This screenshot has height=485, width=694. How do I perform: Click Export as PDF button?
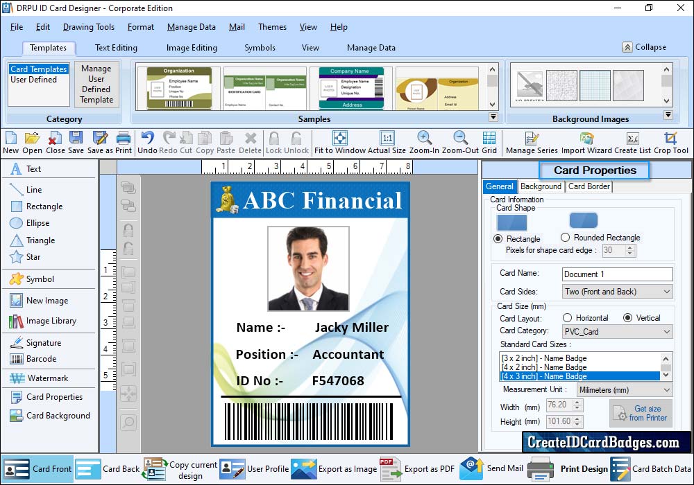[417, 468]
